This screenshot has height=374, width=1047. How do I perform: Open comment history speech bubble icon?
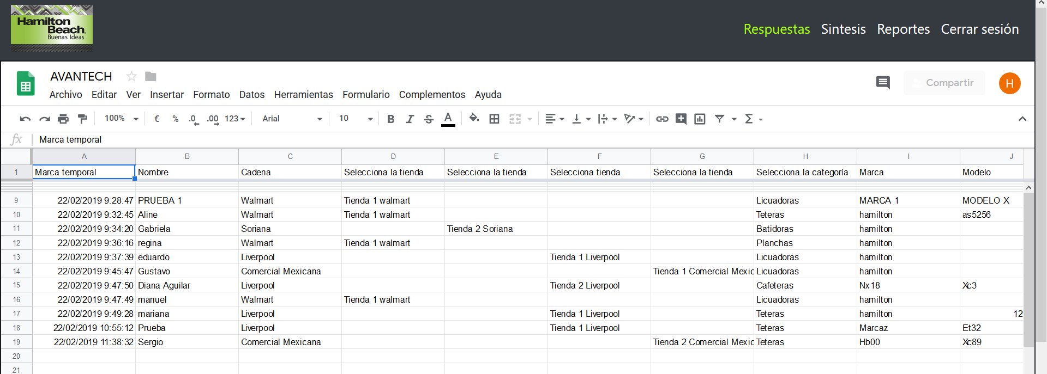[x=882, y=83]
